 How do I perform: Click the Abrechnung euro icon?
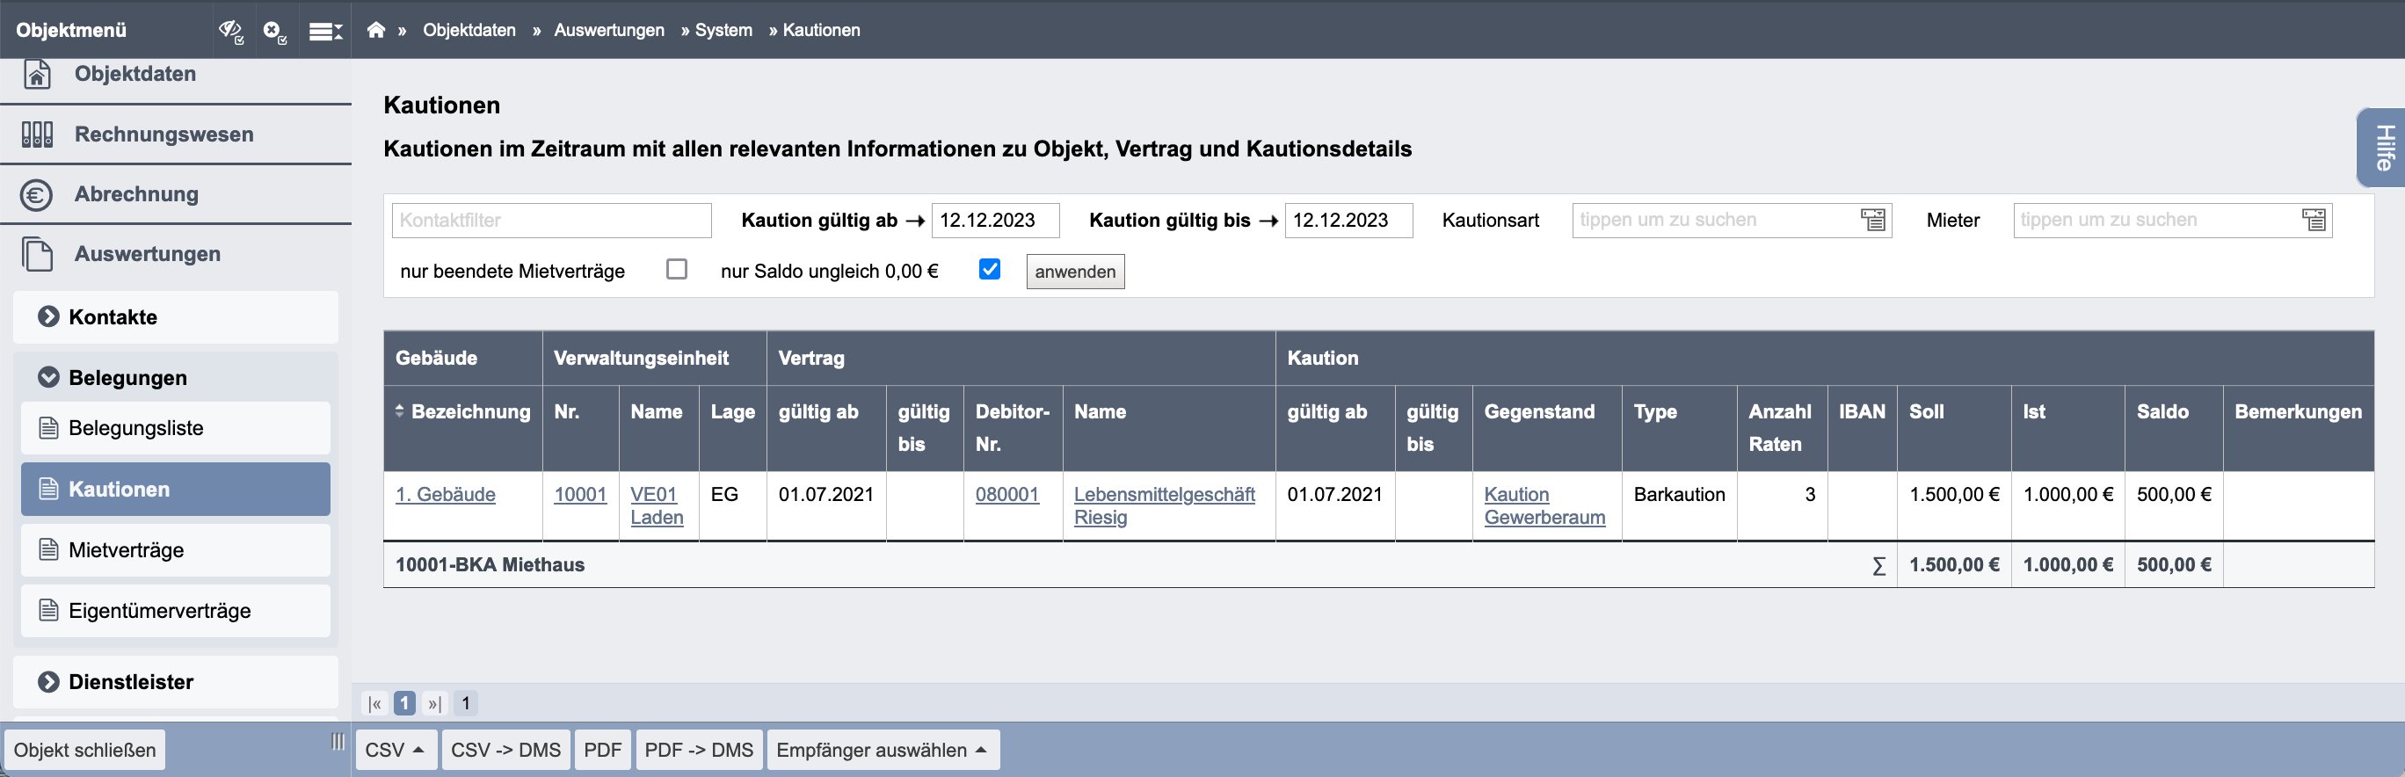36,194
